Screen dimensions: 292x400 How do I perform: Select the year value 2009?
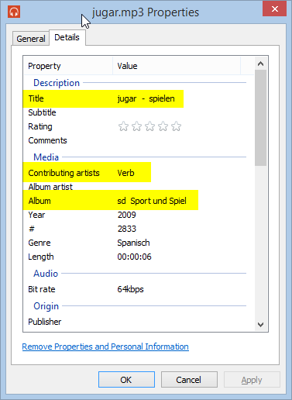click(x=126, y=215)
